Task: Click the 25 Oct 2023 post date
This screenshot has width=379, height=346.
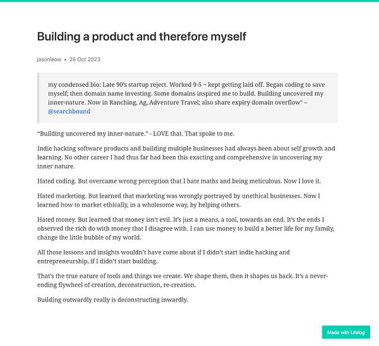Action: (x=85, y=59)
